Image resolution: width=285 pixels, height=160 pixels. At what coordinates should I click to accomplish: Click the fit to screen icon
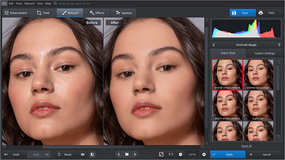coord(161,154)
